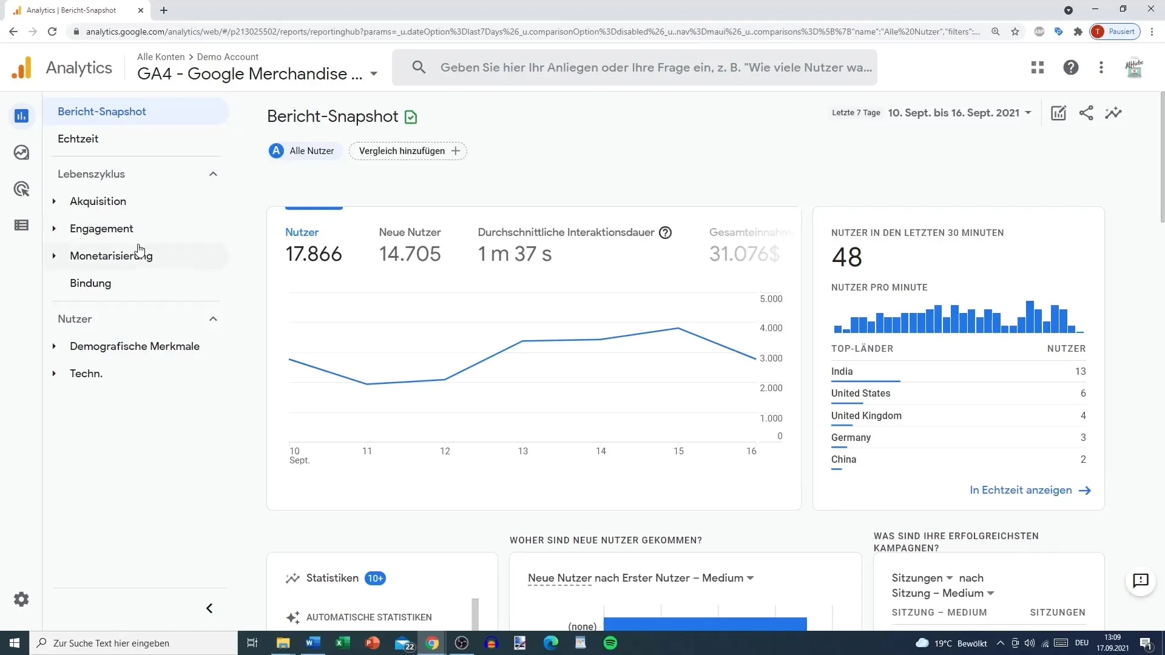Open the Help question mark icon
The height and width of the screenshot is (655, 1165).
(x=1071, y=67)
